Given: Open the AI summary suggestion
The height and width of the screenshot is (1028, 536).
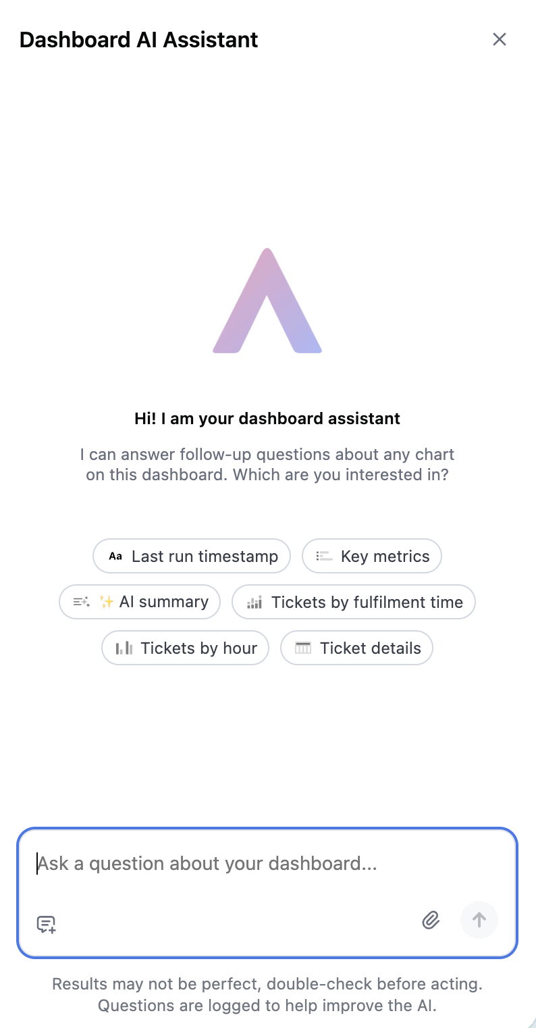Looking at the screenshot, I should [x=140, y=601].
